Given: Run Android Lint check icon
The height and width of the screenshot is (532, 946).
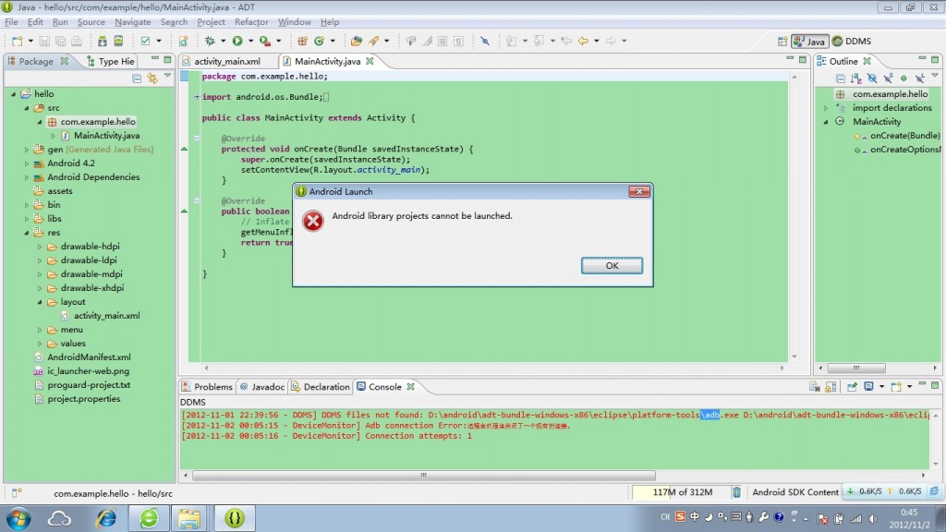Looking at the screenshot, I should [x=145, y=41].
